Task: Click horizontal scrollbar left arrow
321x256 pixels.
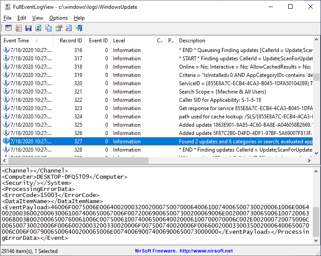Action: [4, 161]
